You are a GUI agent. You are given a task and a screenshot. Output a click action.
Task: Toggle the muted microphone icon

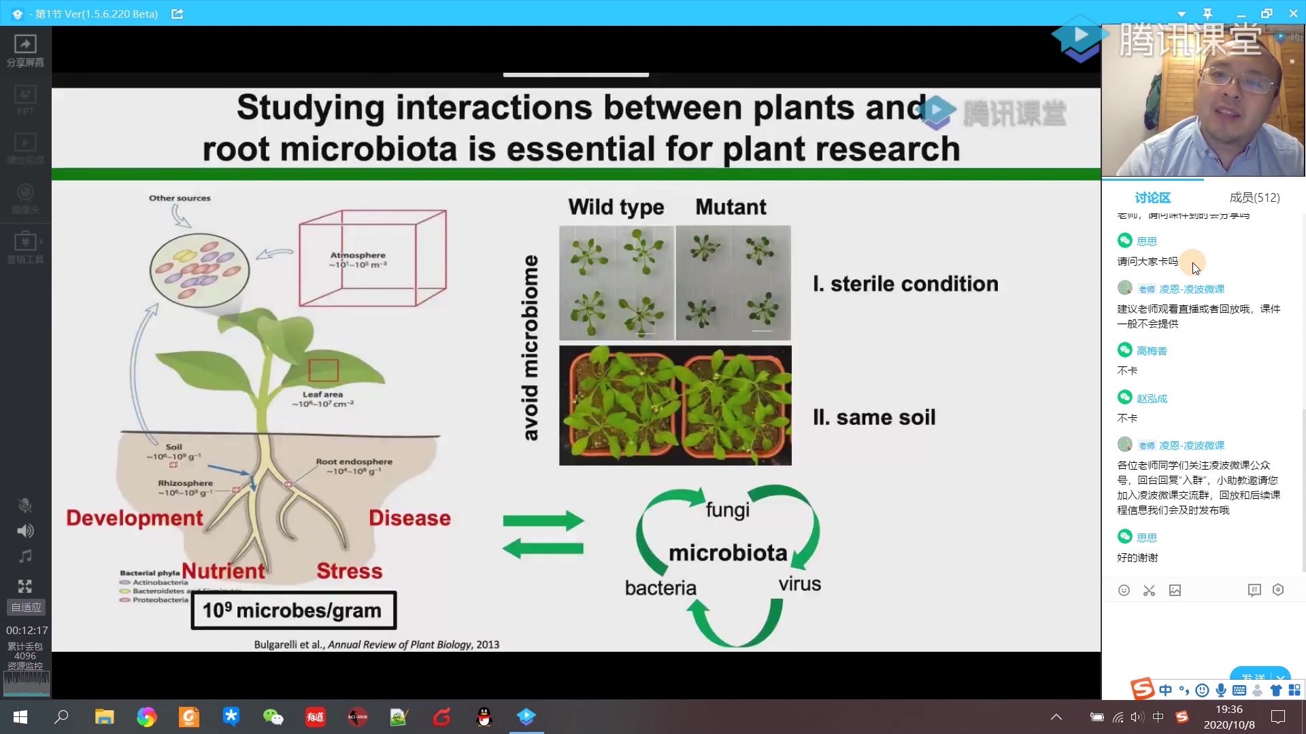point(25,505)
